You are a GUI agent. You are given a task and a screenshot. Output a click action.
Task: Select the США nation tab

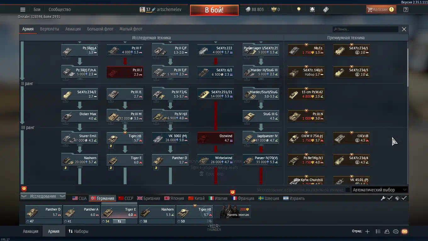pyautogui.click(x=79, y=198)
